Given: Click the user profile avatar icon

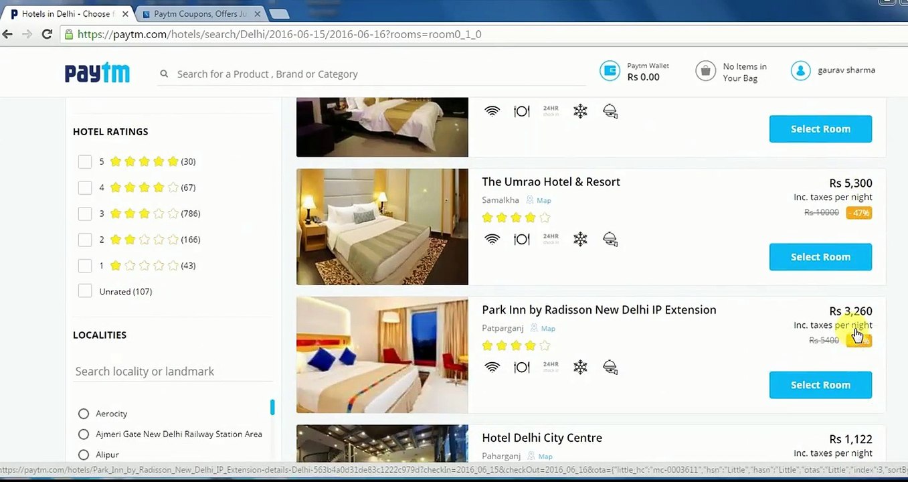Looking at the screenshot, I should tap(801, 70).
